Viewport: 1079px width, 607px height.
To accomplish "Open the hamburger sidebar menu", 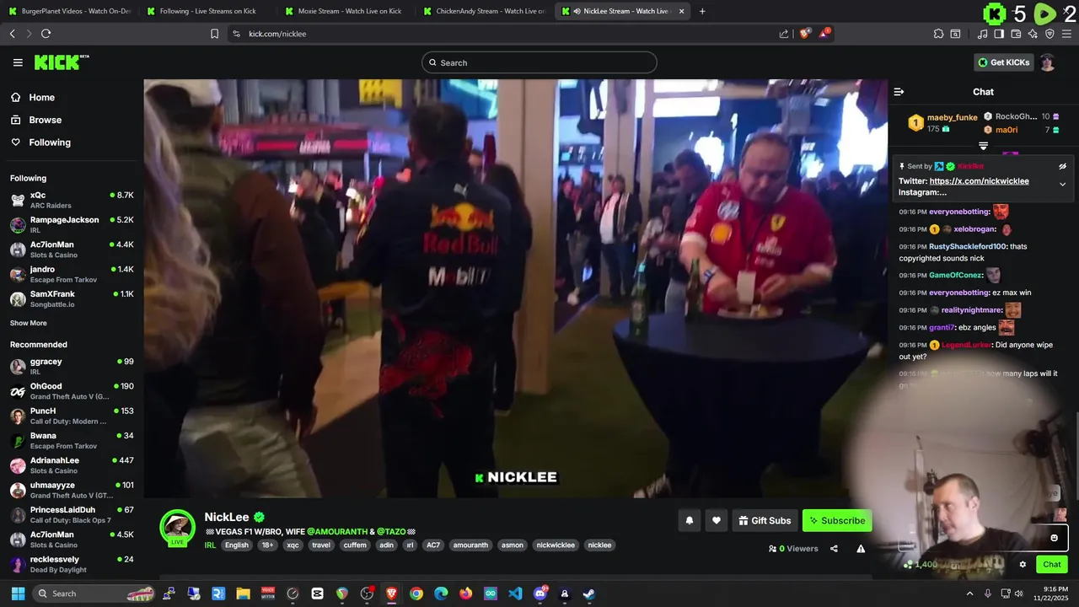I will pyautogui.click(x=18, y=62).
